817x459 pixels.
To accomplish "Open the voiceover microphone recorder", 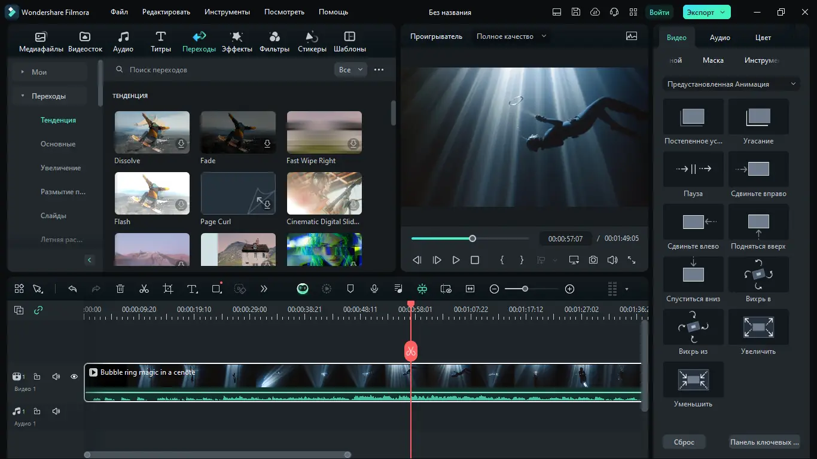I will point(374,289).
